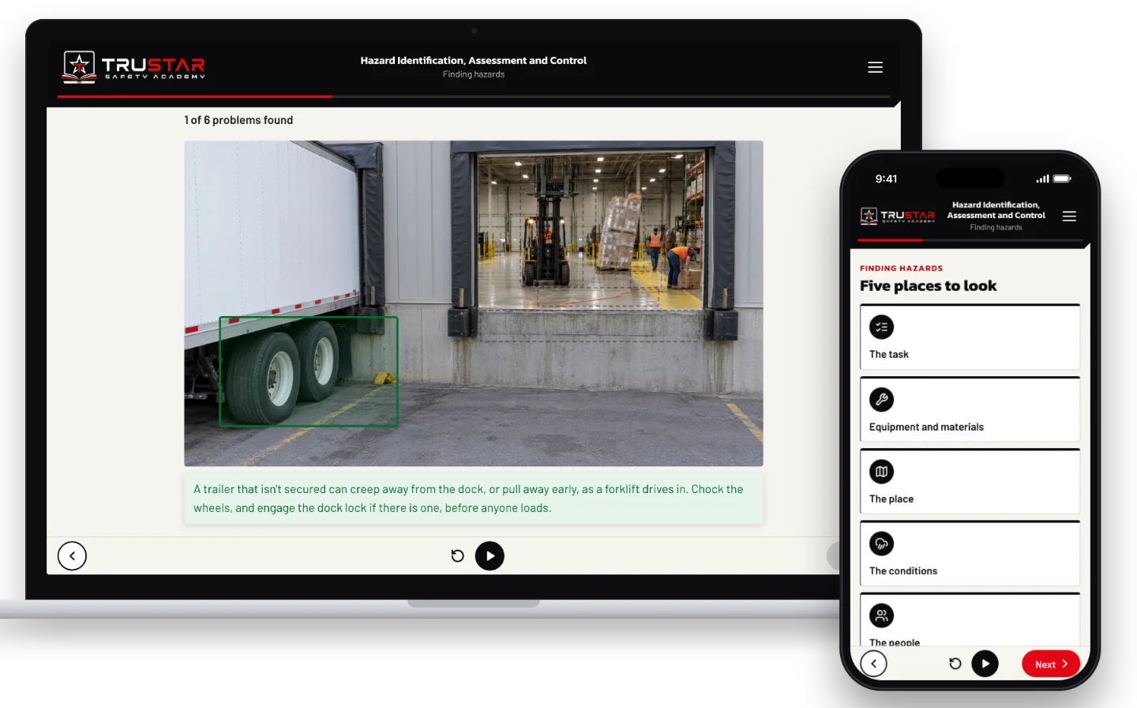
Task: Click the TruStar Safety Academy logo on laptop
Action: 134,67
